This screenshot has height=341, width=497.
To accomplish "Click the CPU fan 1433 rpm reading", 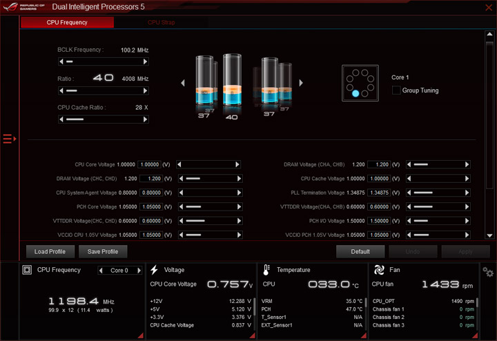I will (x=447, y=284).
